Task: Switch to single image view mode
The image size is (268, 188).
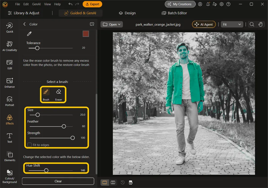Action: click(x=105, y=182)
